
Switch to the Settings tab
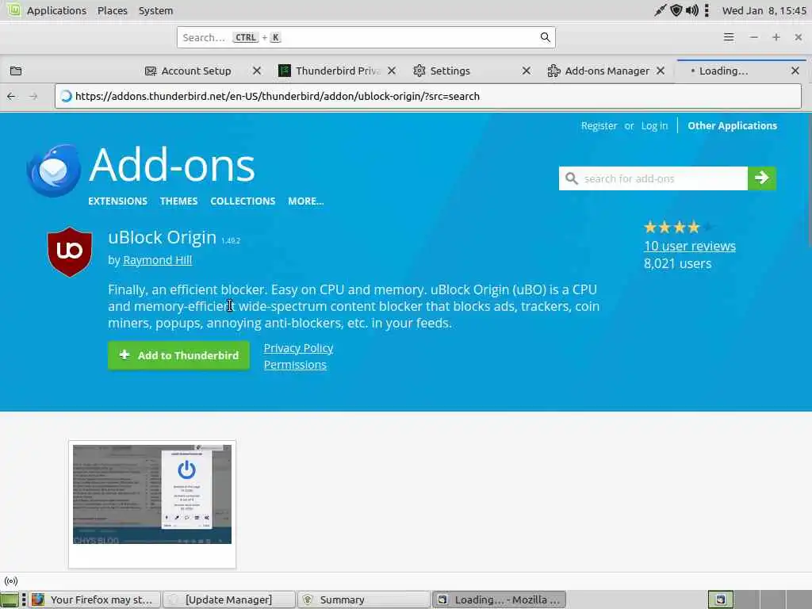coord(450,71)
